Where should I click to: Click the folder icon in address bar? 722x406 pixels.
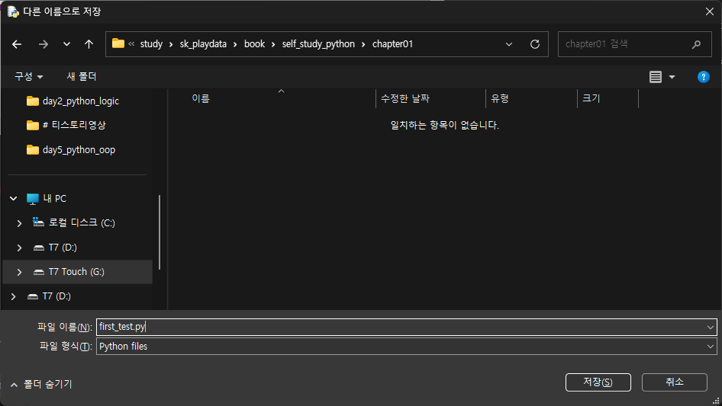[118, 43]
